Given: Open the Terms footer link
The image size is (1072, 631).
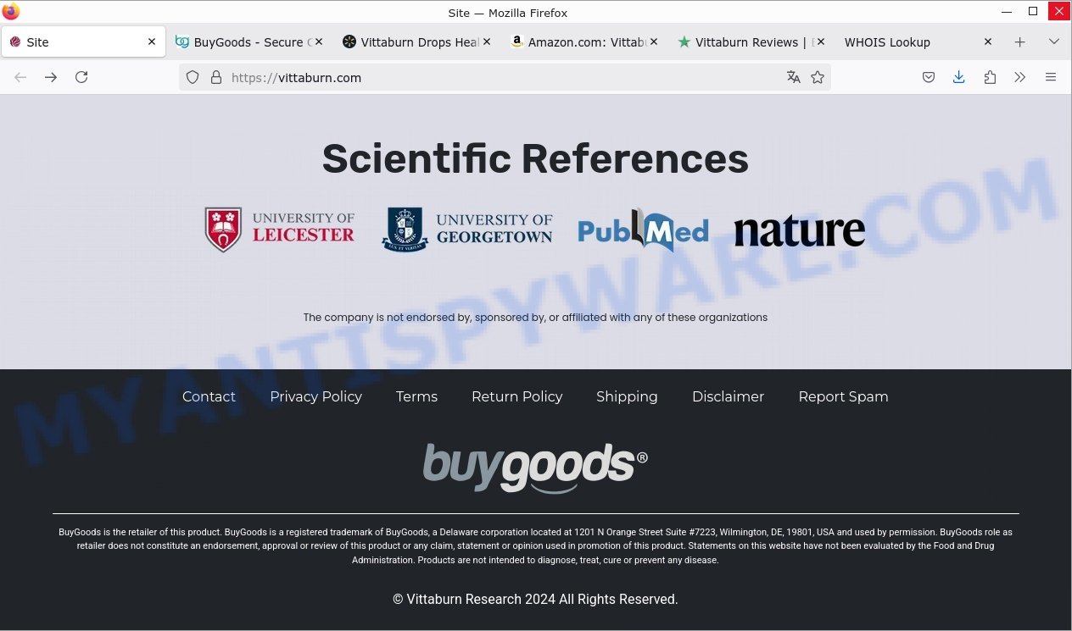Looking at the screenshot, I should [416, 396].
